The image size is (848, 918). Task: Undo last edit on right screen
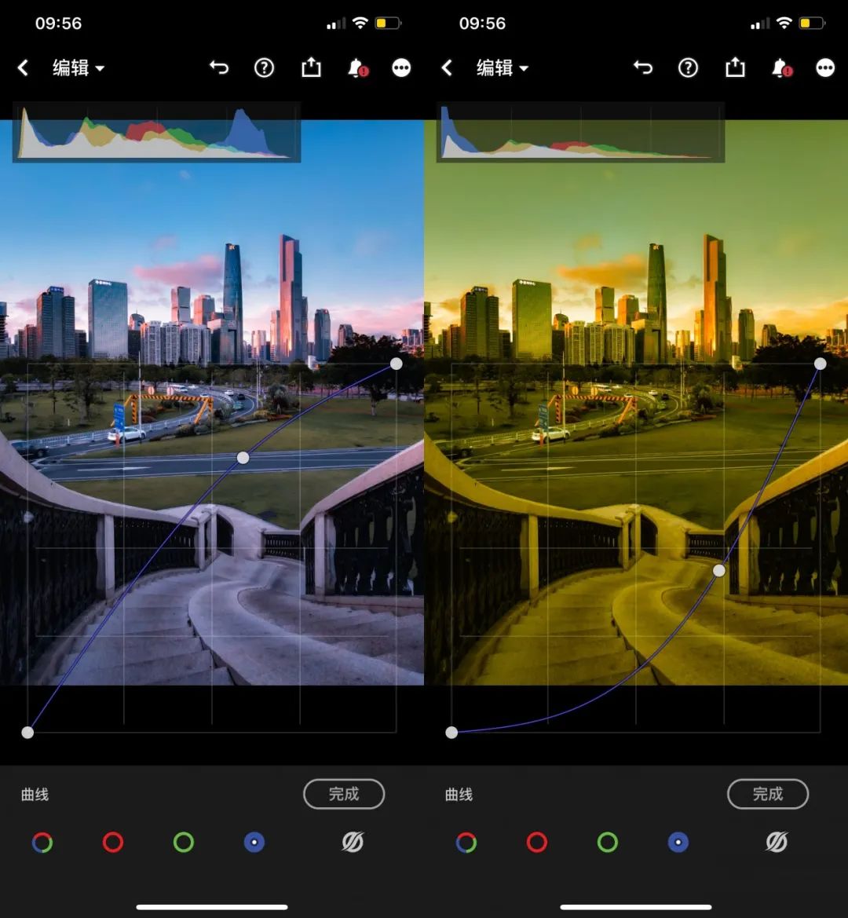tap(642, 68)
